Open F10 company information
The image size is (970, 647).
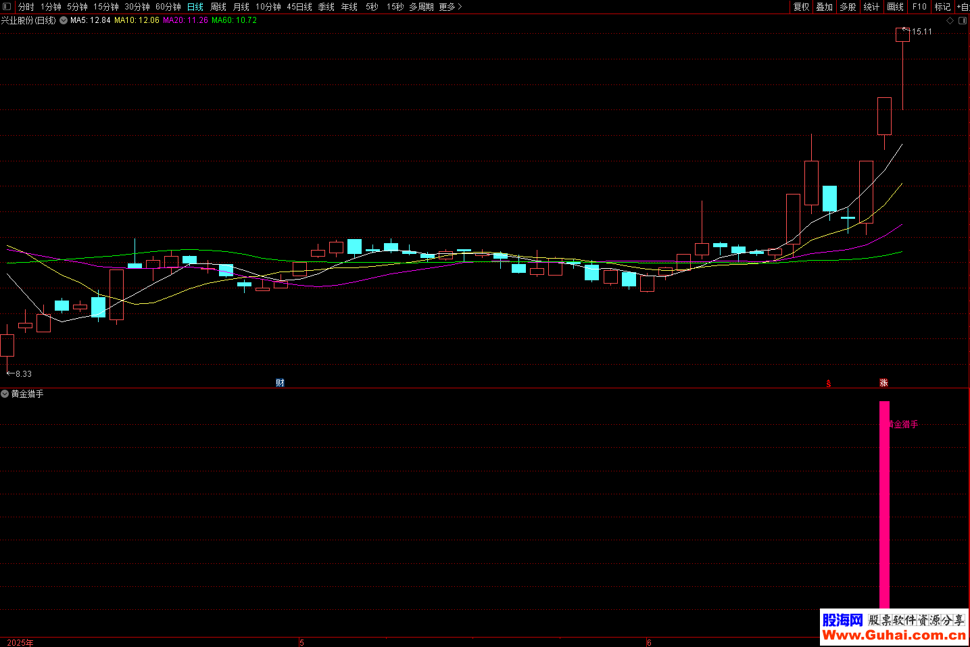coord(919,7)
